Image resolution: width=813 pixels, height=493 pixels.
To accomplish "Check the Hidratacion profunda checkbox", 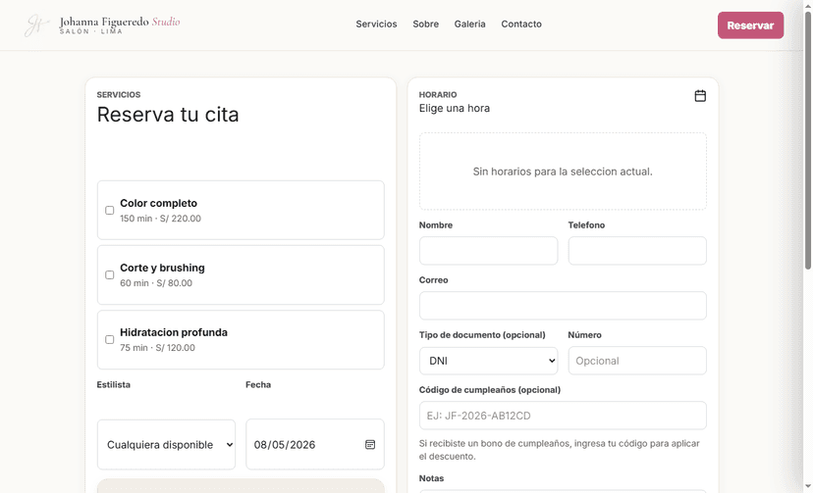I will tap(109, 339).
